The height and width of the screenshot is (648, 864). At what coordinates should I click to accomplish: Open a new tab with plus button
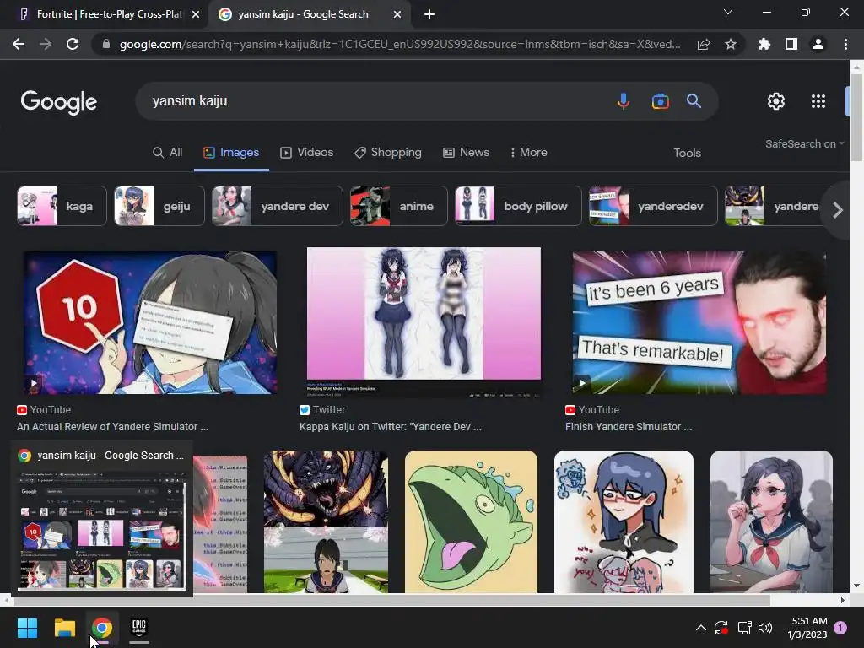click(429, 14)
